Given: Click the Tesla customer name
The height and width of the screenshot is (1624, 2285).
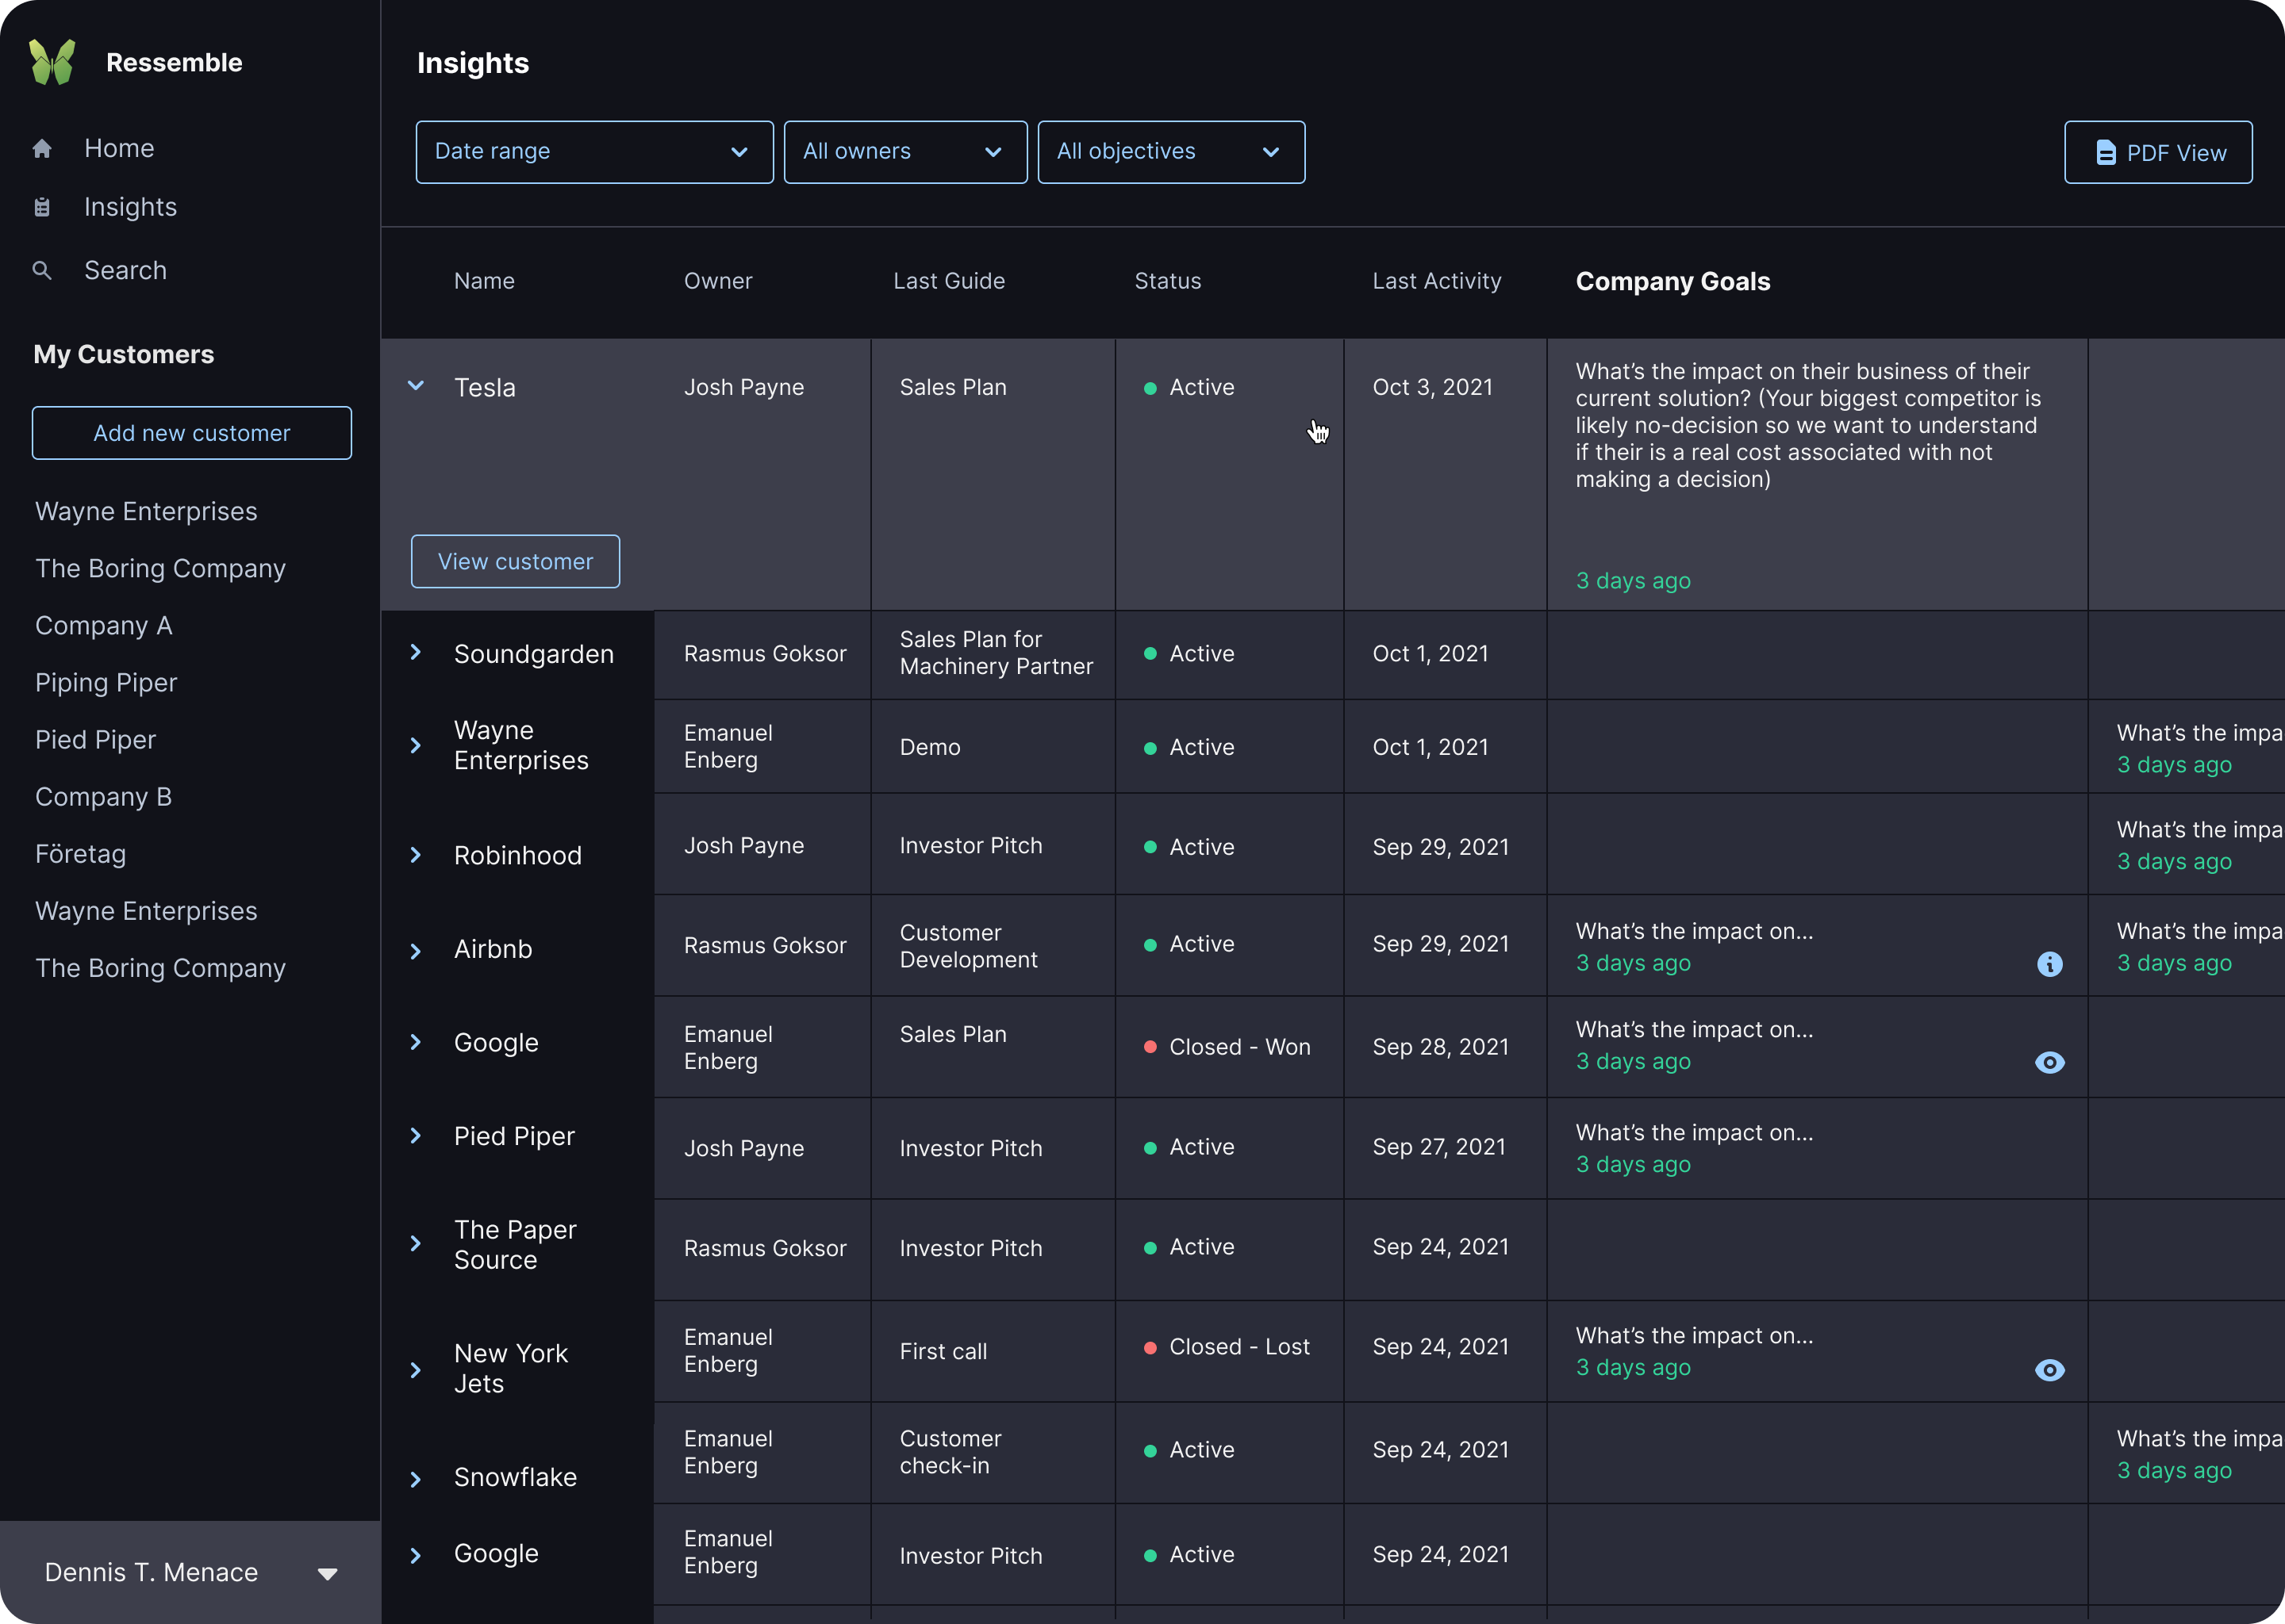Looking at the screenshot, I should pos(486,387).
